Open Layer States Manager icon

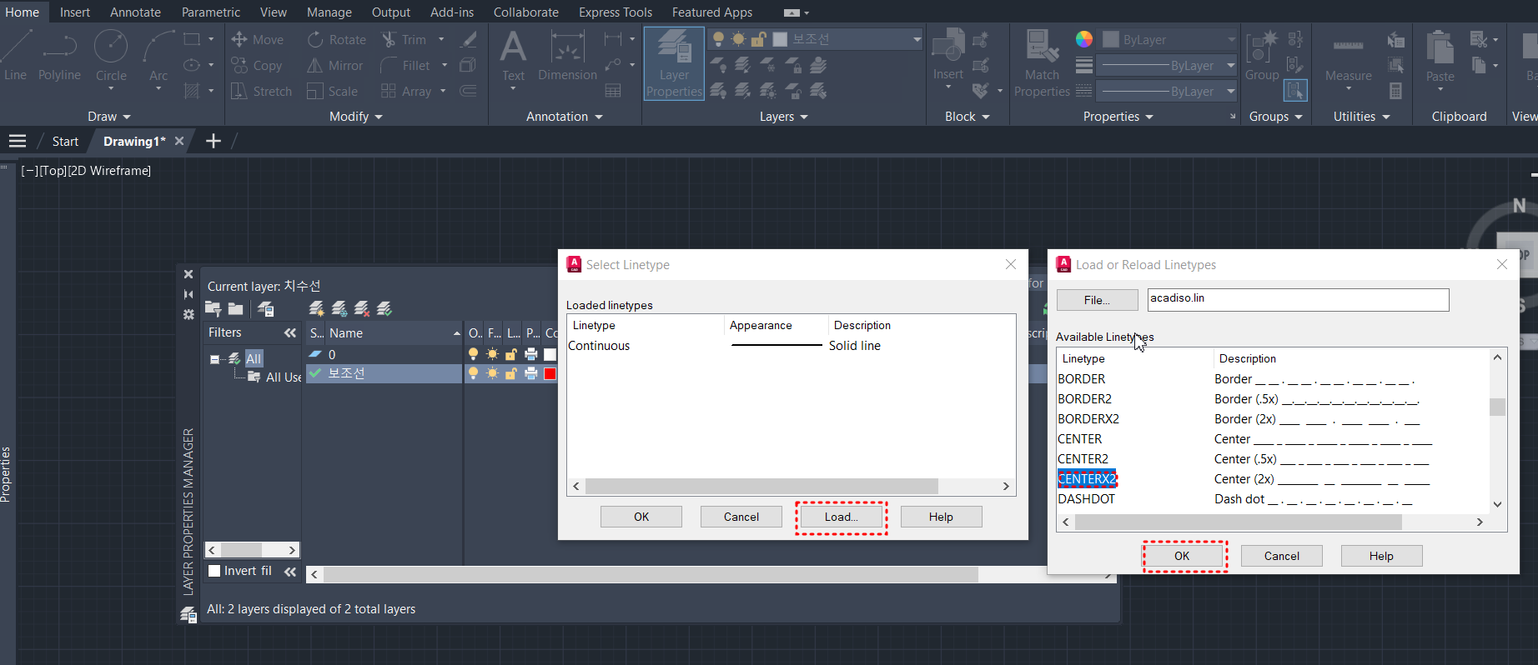pyautogui.click(x=265, y=309)
